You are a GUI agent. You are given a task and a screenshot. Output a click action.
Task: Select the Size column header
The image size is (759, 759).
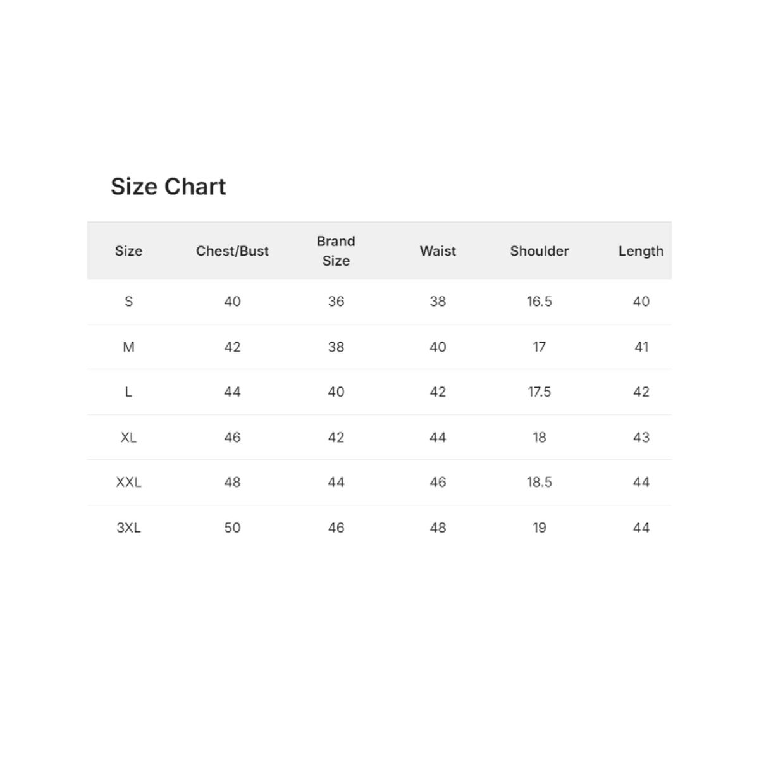click(128, 251)
